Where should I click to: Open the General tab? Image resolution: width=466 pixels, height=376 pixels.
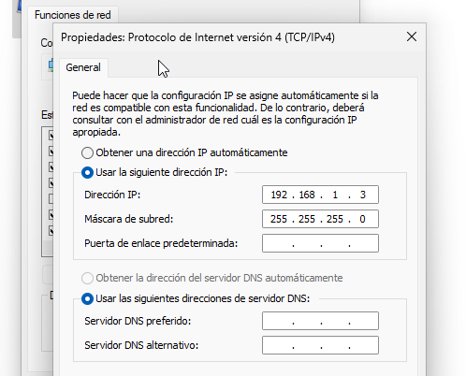coord(83,67)
